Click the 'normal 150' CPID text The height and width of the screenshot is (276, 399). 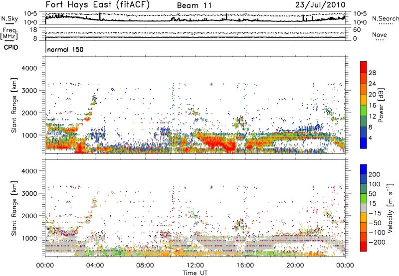[65, 49]
